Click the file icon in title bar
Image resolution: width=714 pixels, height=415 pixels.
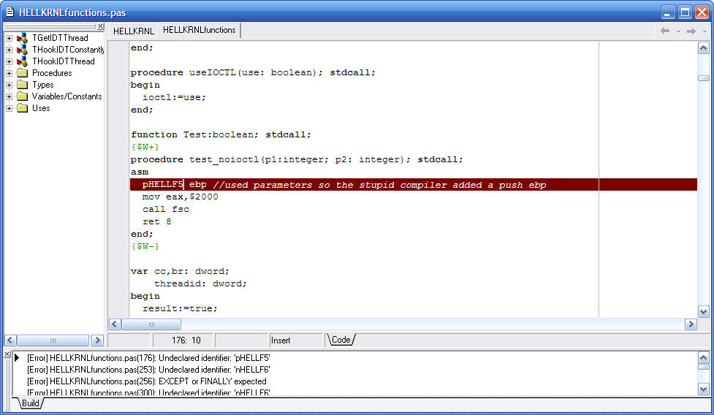pyautogui.click(x=10, y=12)
